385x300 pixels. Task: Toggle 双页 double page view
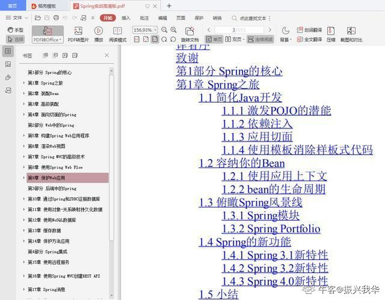pos(235,39)
